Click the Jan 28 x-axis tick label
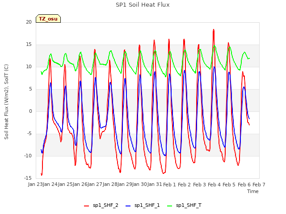Screen dimensions: 286x214 coord(110,185)
